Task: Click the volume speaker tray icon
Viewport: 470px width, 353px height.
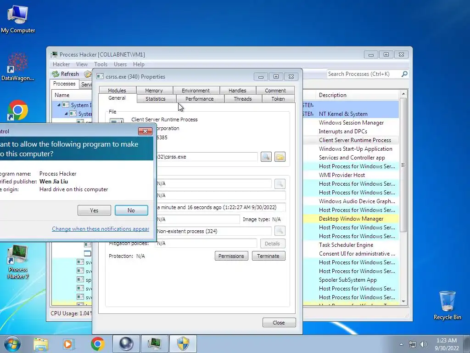Action: click(424, 344)
